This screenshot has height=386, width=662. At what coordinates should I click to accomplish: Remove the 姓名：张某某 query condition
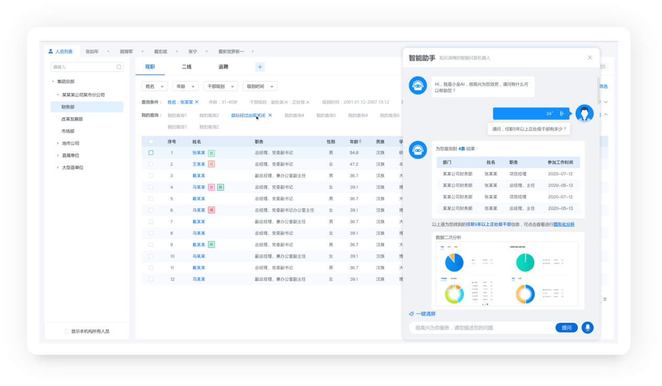pyautogui.click(x=197, y=102)
